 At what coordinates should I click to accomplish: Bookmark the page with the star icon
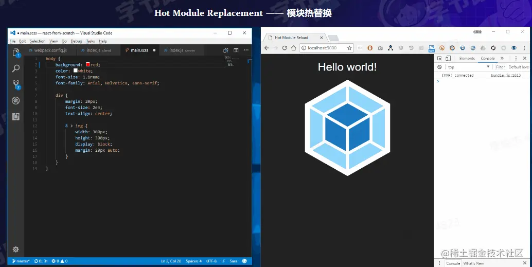[x=349, y=48]
